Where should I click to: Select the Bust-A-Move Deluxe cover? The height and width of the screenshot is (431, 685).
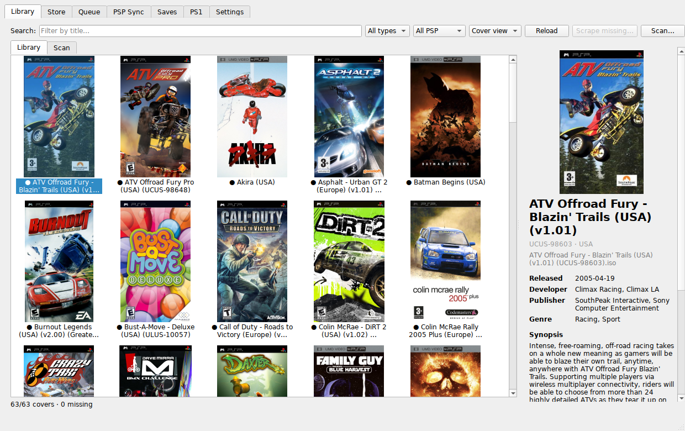(156, 261)
